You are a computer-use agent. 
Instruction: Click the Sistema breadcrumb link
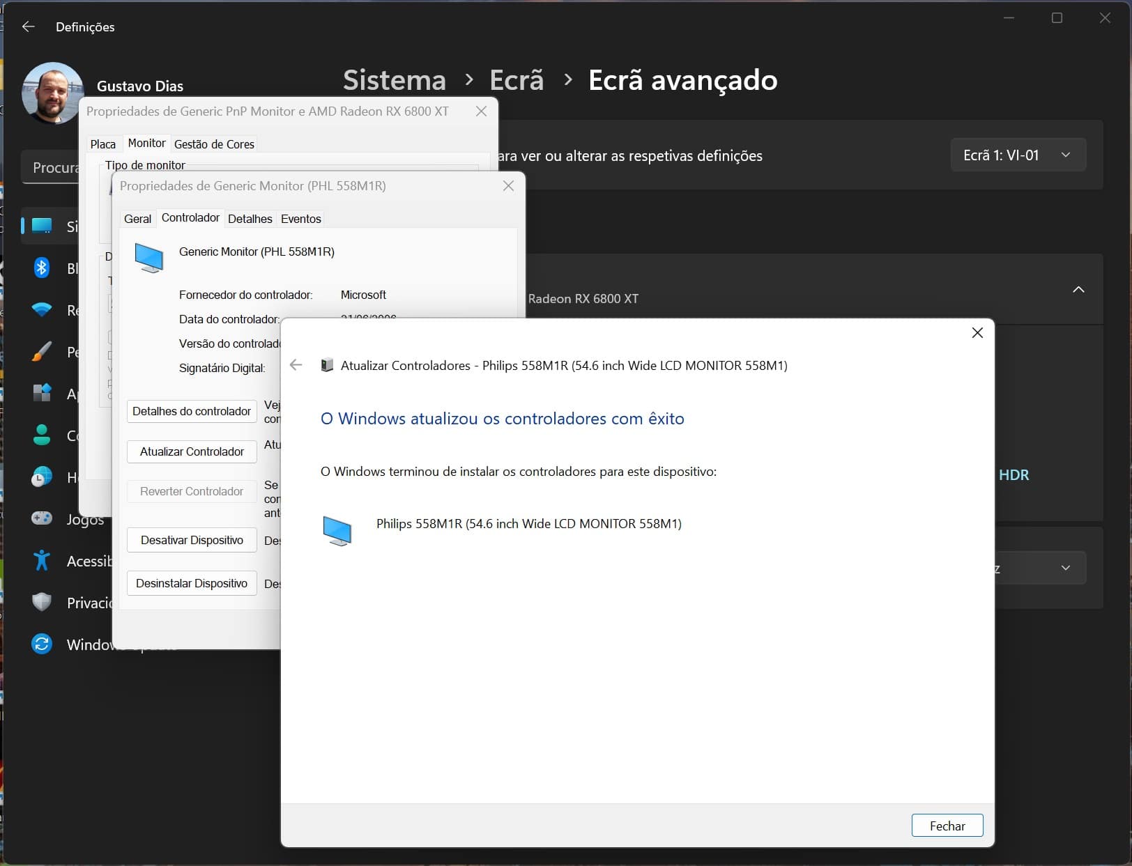click(x=394, y=80)
